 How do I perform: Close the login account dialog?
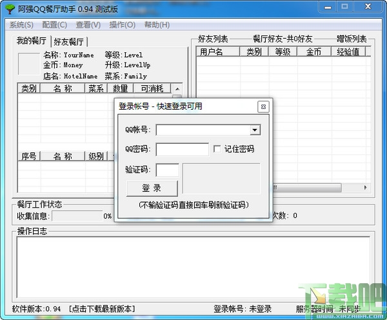263,106
